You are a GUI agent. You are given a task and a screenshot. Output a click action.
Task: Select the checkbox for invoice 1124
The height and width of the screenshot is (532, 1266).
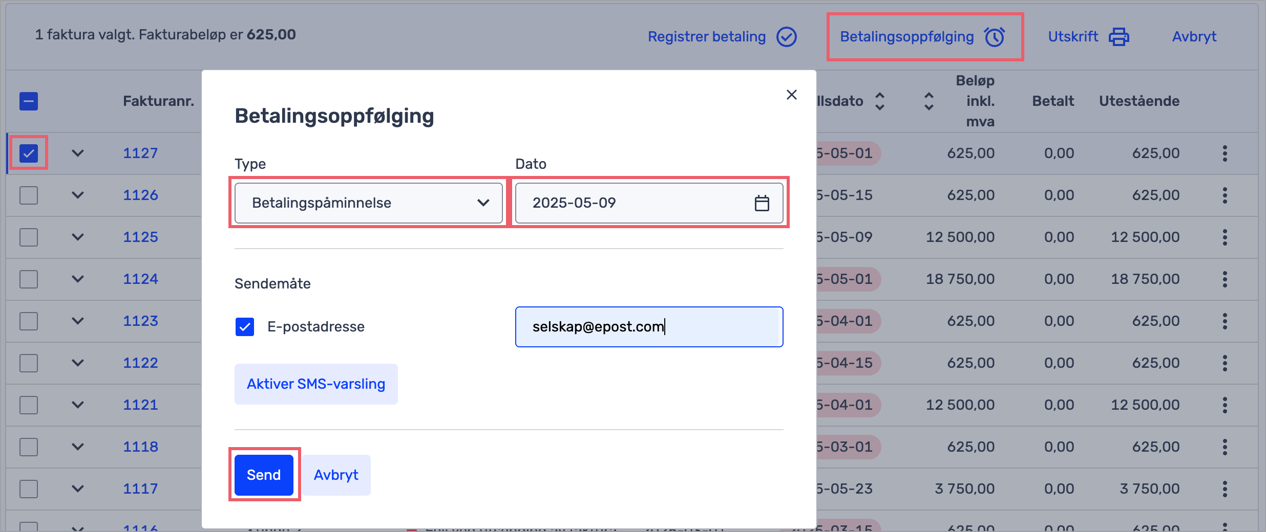[x=29, y=279]
